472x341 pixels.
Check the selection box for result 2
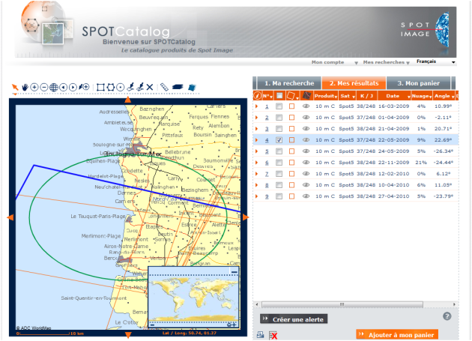point(279,117)
